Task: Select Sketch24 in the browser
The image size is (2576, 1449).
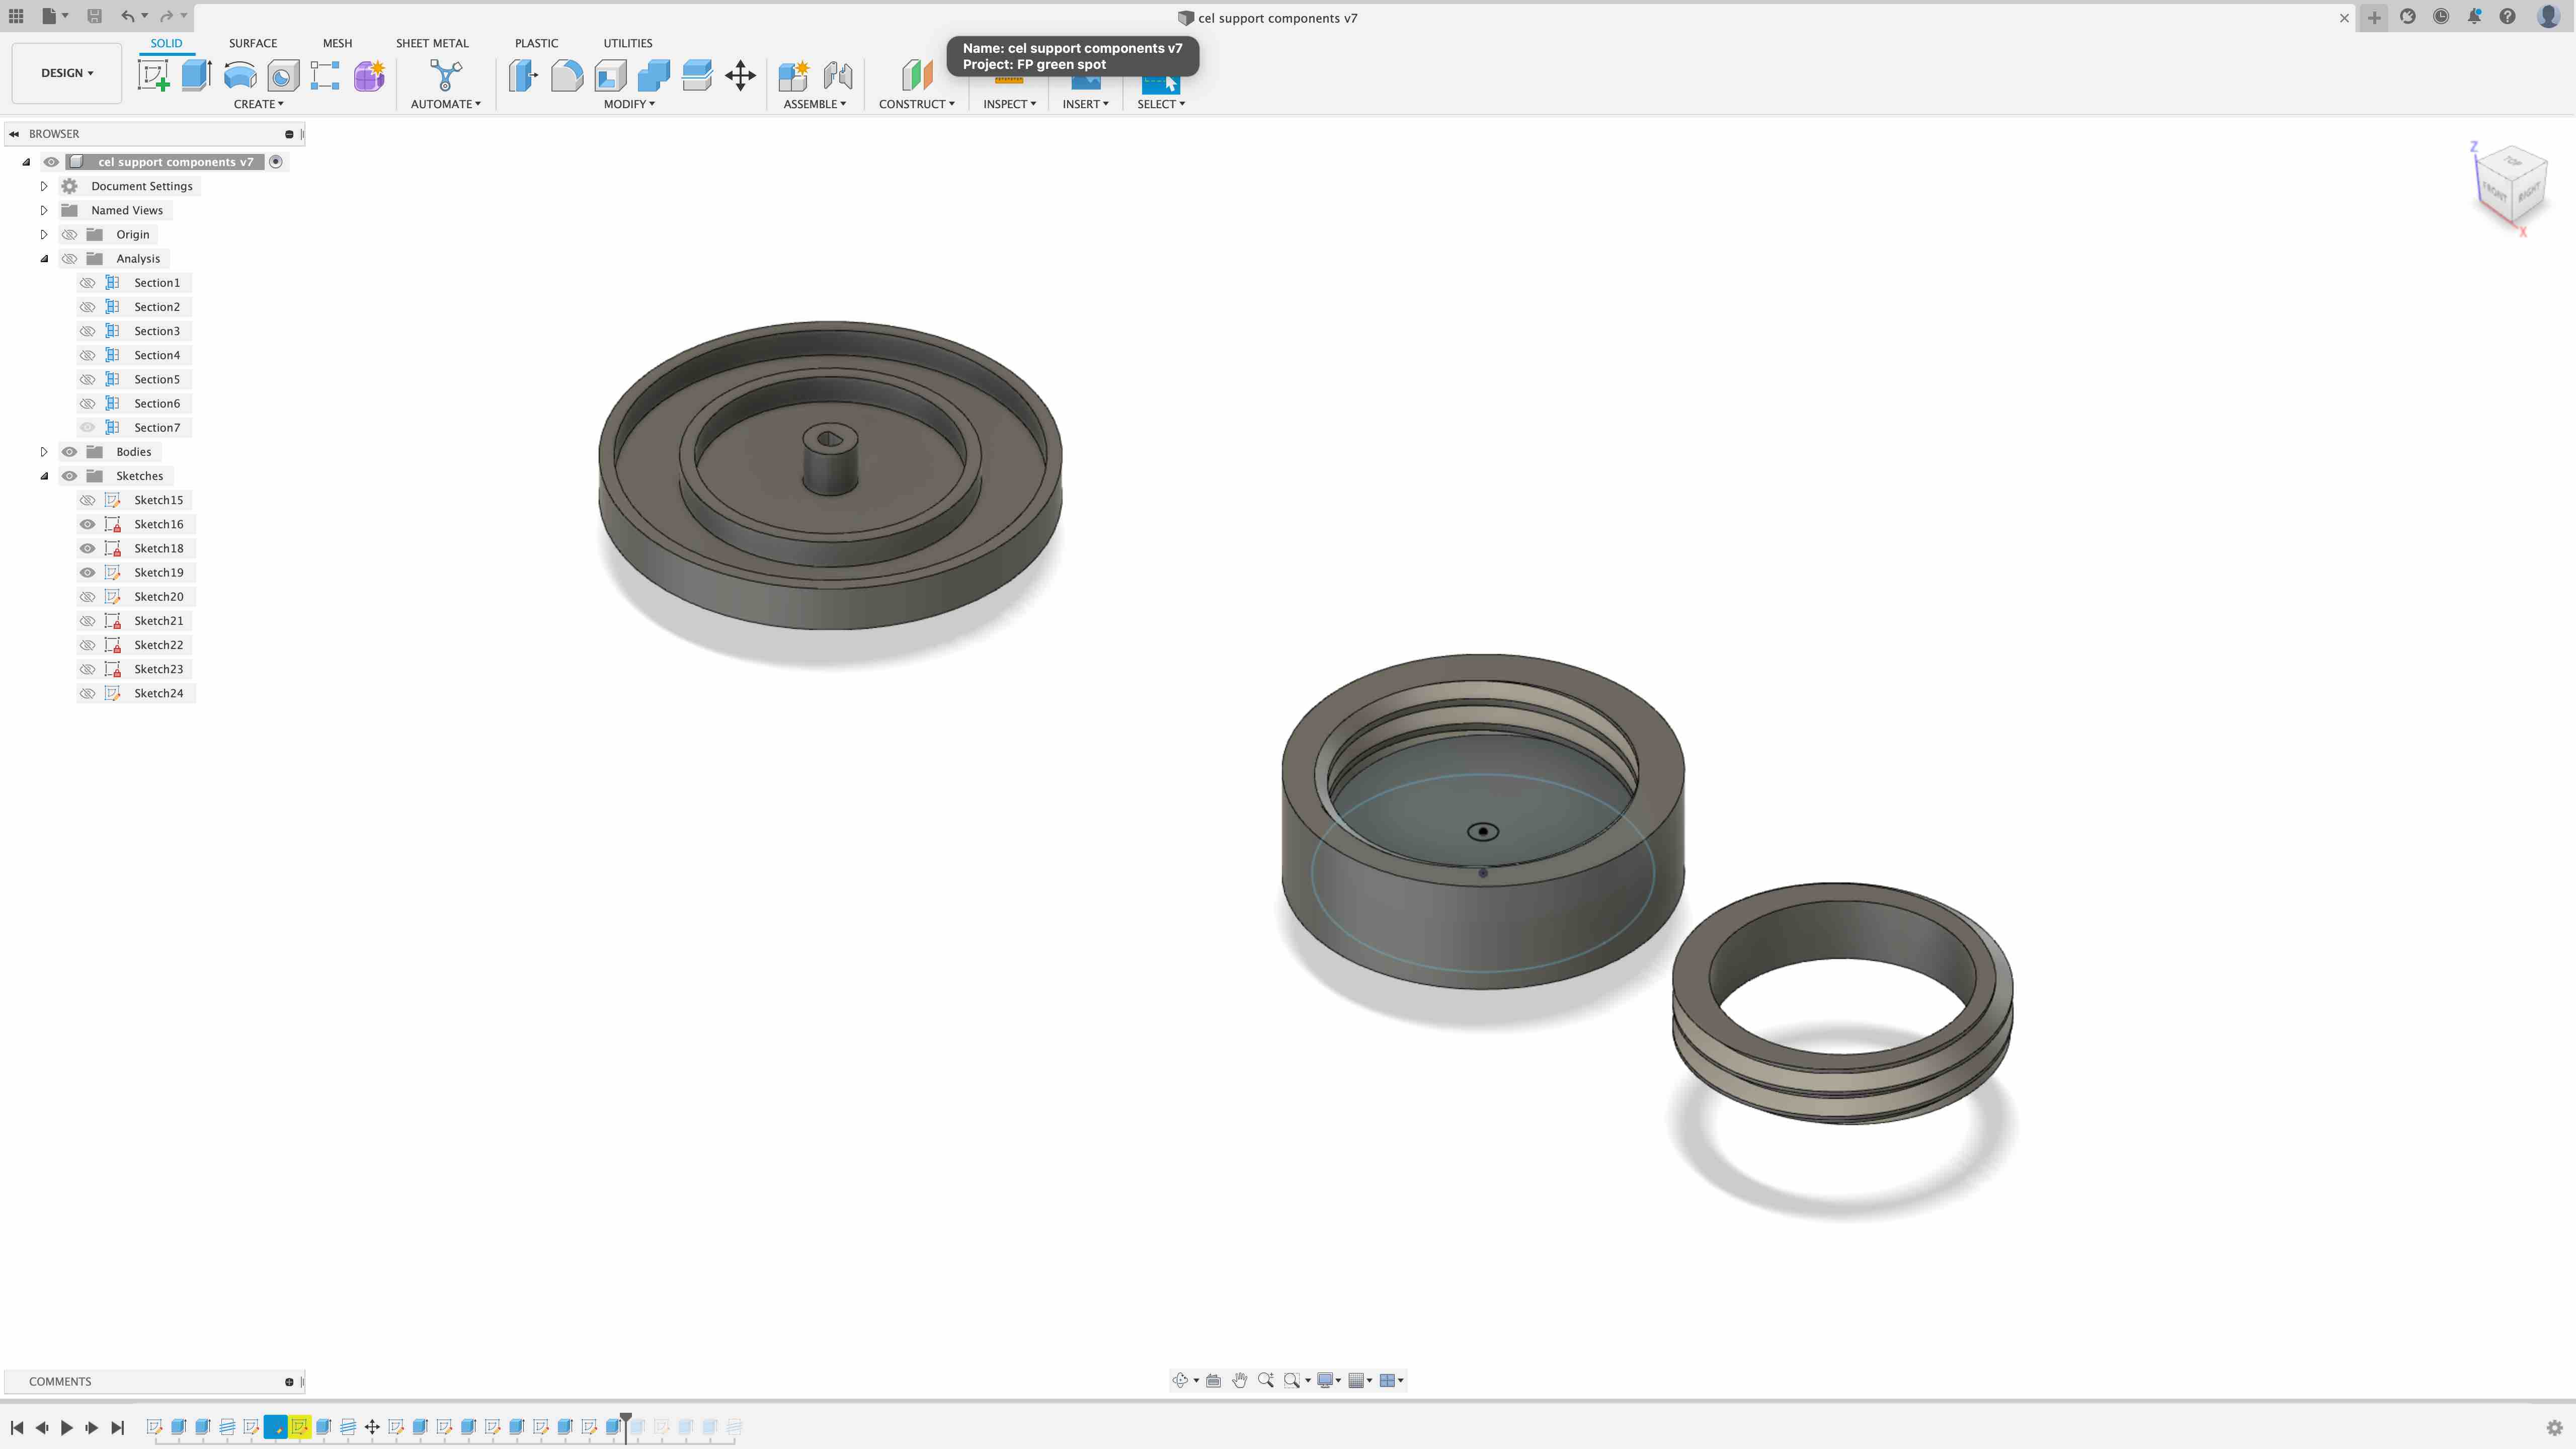Action: 158,693
